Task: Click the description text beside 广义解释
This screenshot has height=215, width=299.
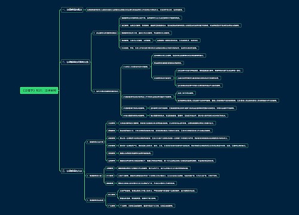Action: [147, 205]
